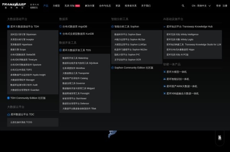Screen dimensions: 230x152
Task: Select 关系型分析引擎 Inceptor
Action: click(x=22, y=40)
